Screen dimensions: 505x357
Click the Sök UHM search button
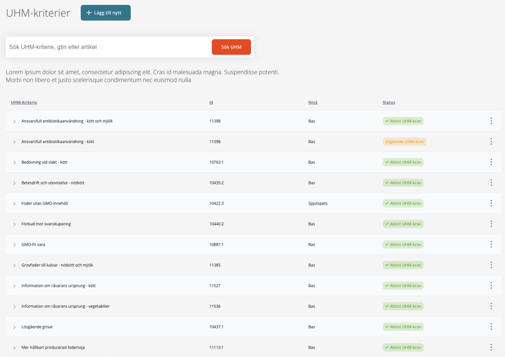click(x=231, y=47)
